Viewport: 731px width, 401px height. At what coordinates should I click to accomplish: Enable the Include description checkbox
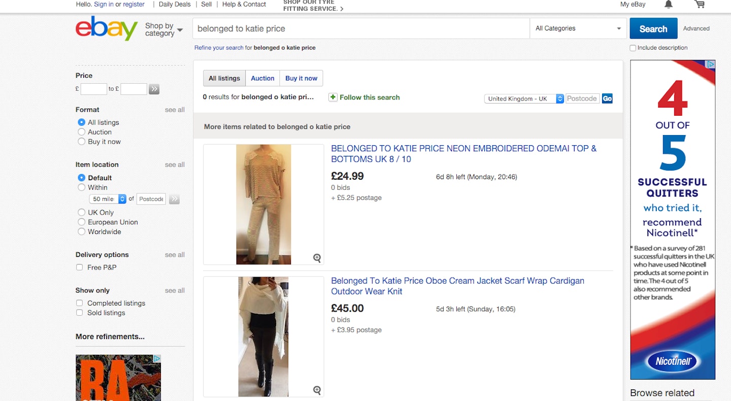[x=633, y=48]
